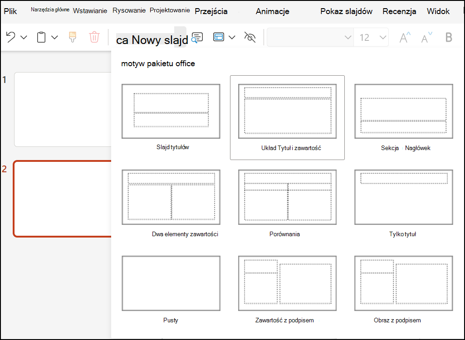Select the Dwa elementy zawartości layout
The width and height of the screenshot is (465, 340).
[x=171, y=197]
